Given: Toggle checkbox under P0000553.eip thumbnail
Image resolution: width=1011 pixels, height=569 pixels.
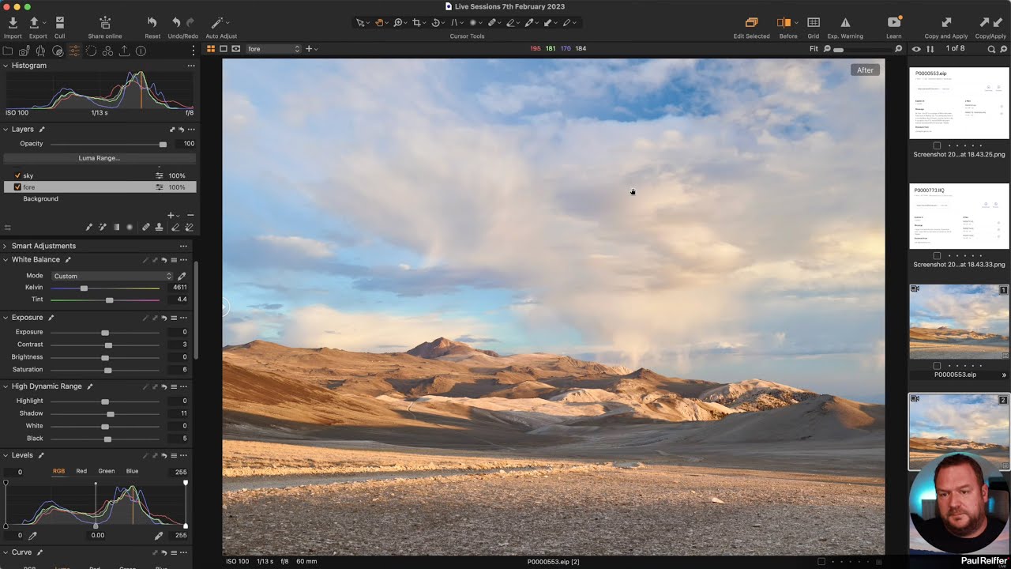Looking at the screenshot, I should [x=937, y=366].
